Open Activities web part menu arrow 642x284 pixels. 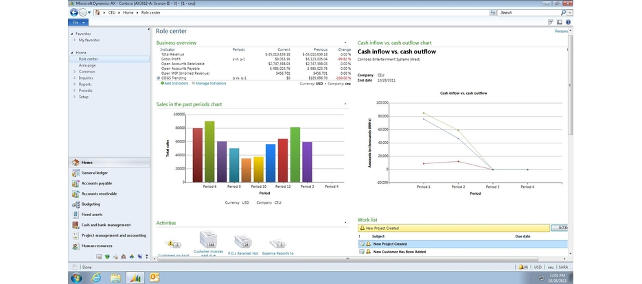click(x=345, y=223)
